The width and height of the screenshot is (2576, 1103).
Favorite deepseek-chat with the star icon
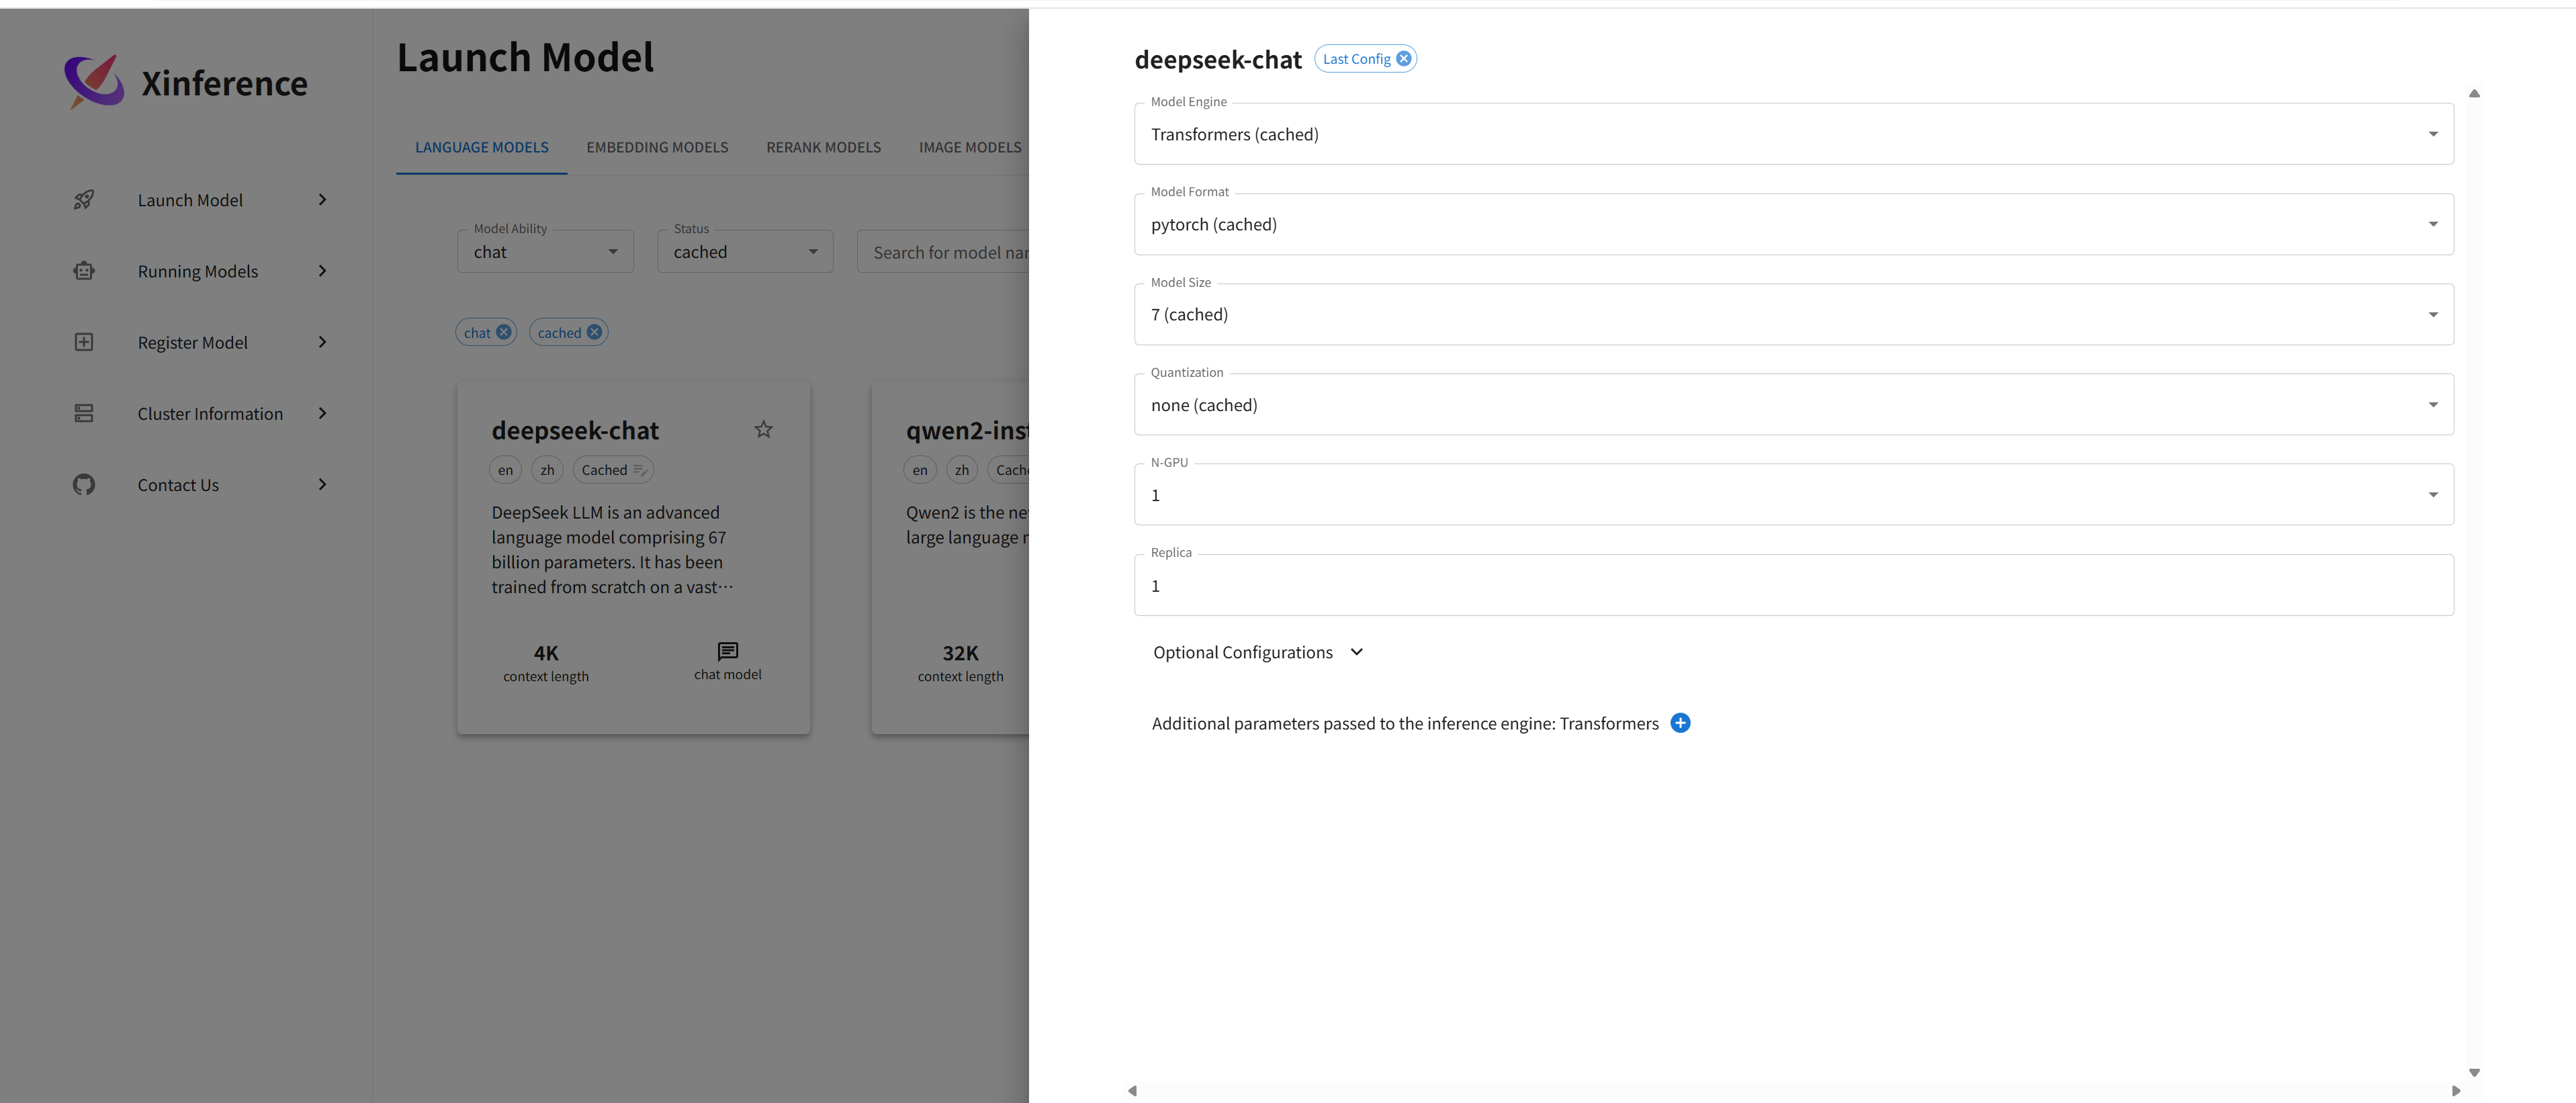(763, 429)
